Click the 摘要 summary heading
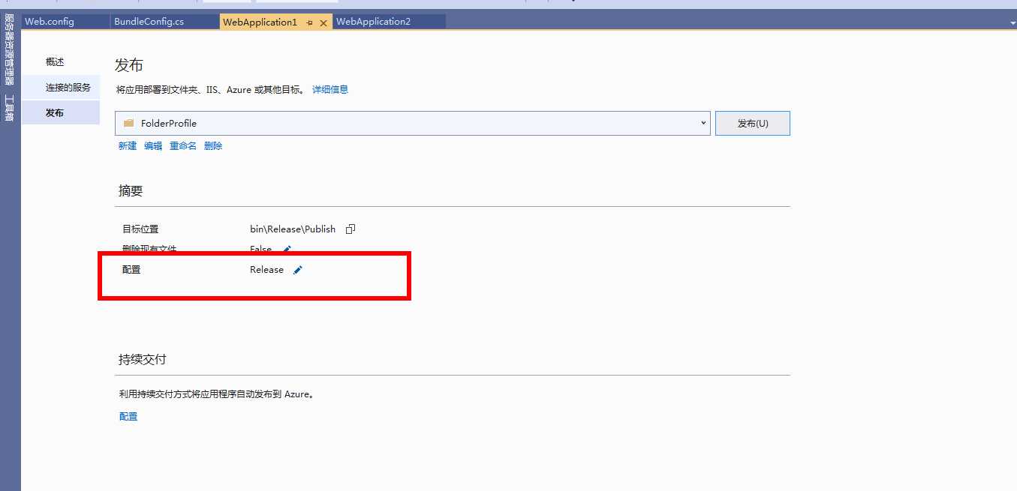This screenshot has height=491, width=1017. (131, 191)
